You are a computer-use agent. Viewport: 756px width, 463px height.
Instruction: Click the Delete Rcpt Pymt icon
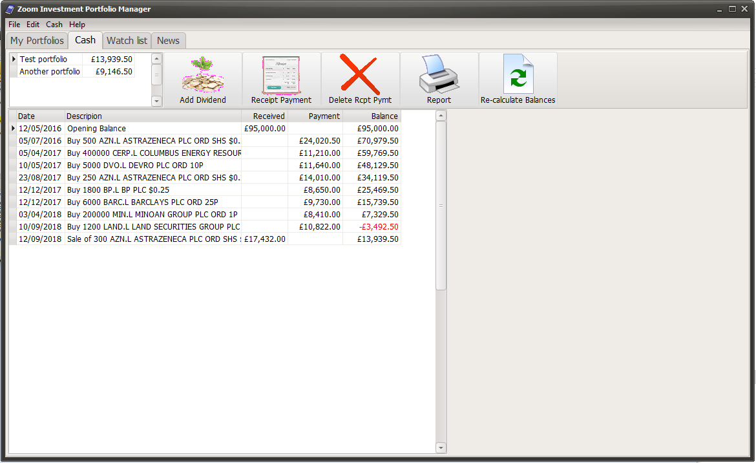pos(360,78)
